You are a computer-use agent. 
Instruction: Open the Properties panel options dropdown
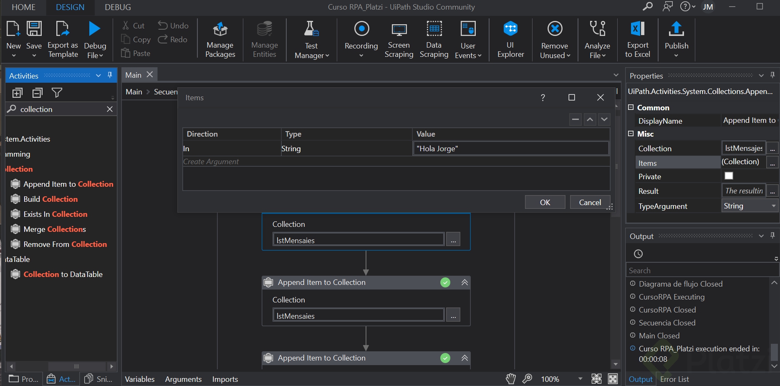(761, 76)
